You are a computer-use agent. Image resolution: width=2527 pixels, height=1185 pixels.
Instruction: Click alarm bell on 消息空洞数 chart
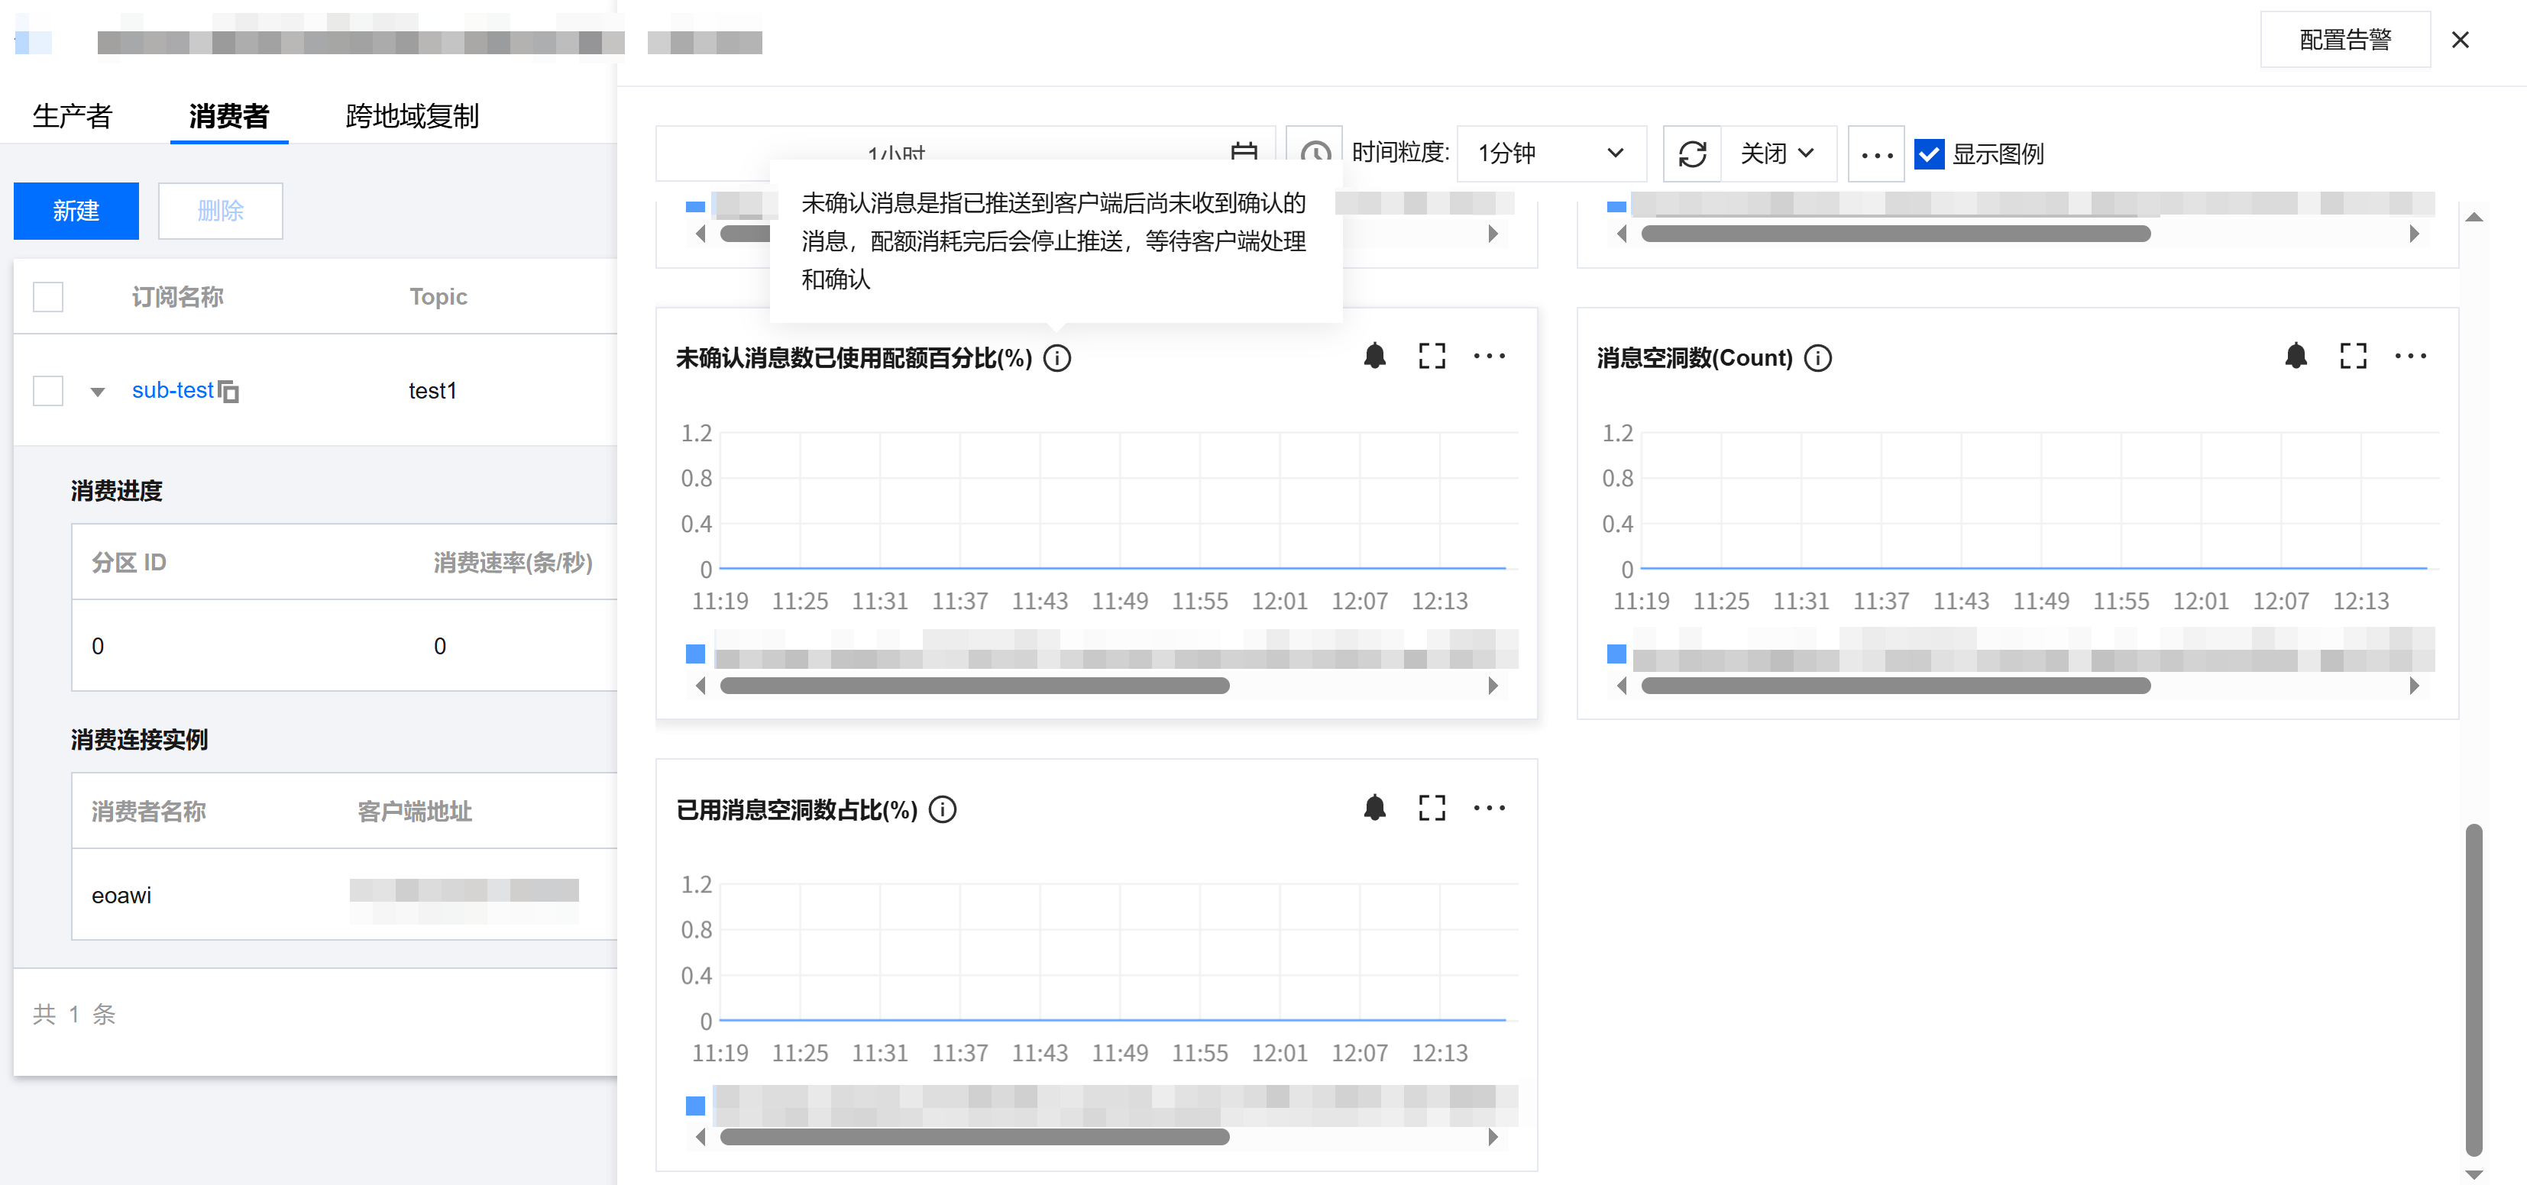click(2296, 356)
